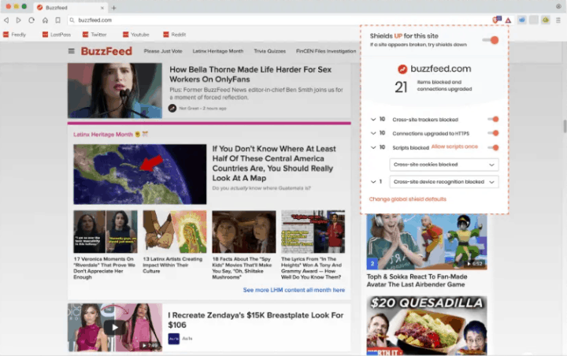Click the Bella Thorne article thumbnail

coord(115,91)
